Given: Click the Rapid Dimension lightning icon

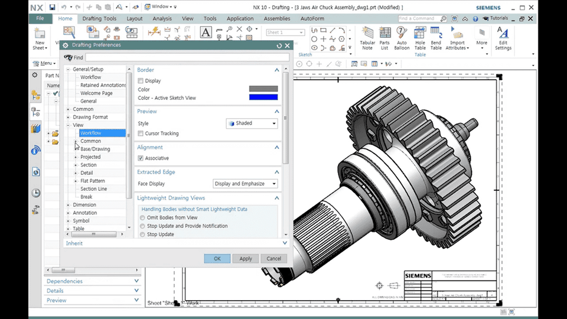Looking at the screenshot, I should click(x=154, y=31).
